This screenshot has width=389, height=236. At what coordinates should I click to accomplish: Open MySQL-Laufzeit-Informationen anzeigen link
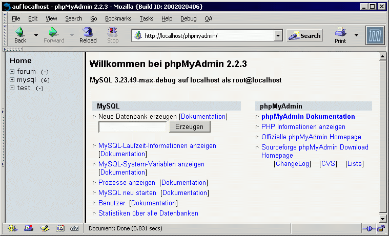(x=157, y=146)
